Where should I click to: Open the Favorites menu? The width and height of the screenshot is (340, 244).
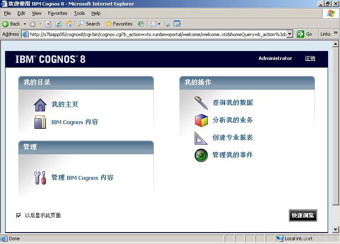58,14
